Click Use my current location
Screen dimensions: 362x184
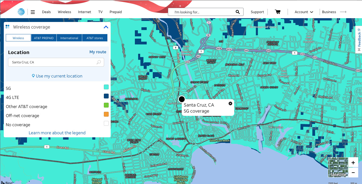coord(59,76)
